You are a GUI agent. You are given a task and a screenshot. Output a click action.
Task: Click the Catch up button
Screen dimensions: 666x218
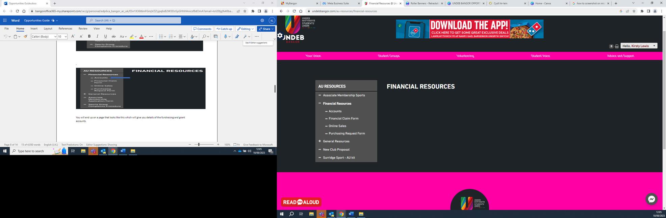(224, 29)
